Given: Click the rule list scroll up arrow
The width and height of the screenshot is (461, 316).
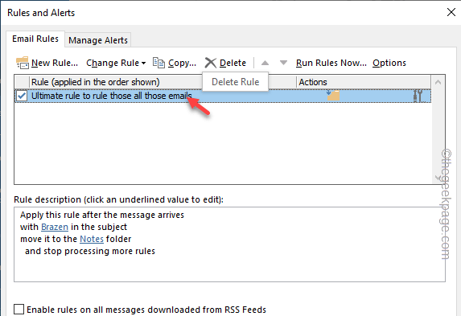Looking at the screenshot, I should pyautogui.click(x=438, y=82).
